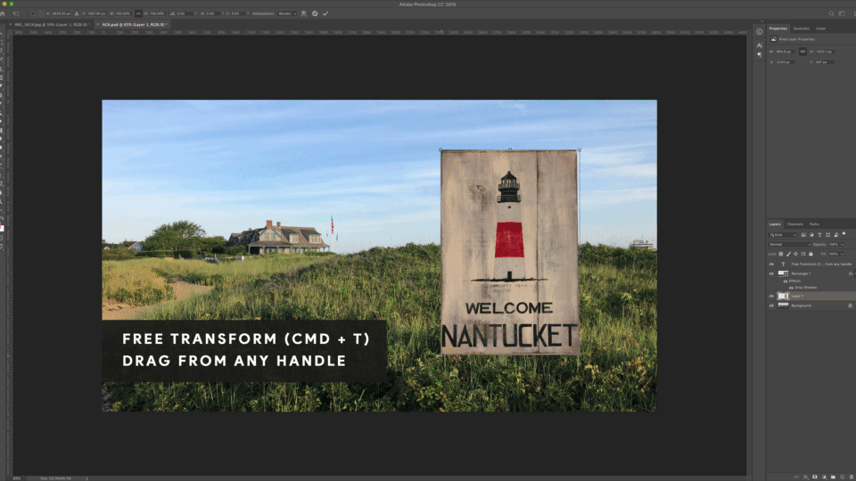
Task: Open the Properties panel tab
Action: 778,29
